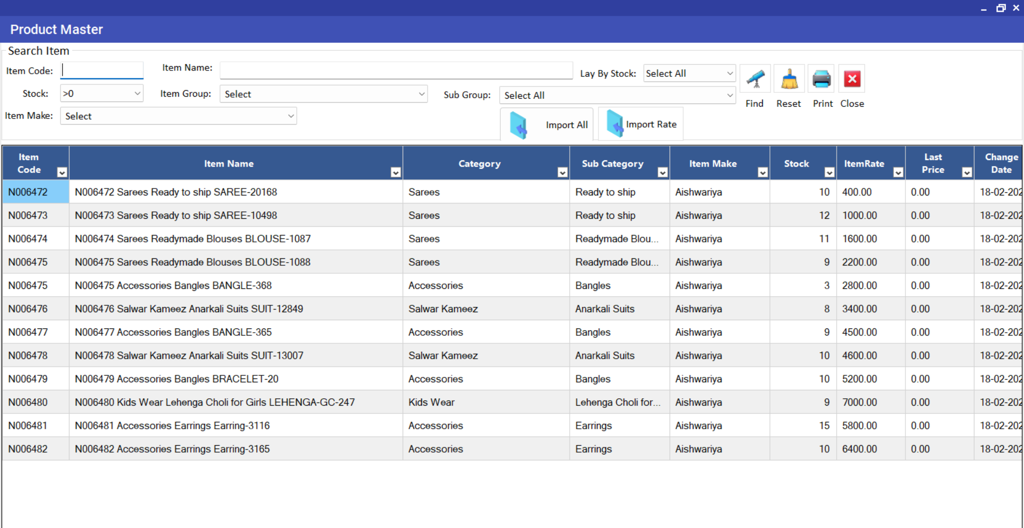1024x528 pixels.
Task: Open the Item Make column filter arrow
Action: tap(763, 172)
